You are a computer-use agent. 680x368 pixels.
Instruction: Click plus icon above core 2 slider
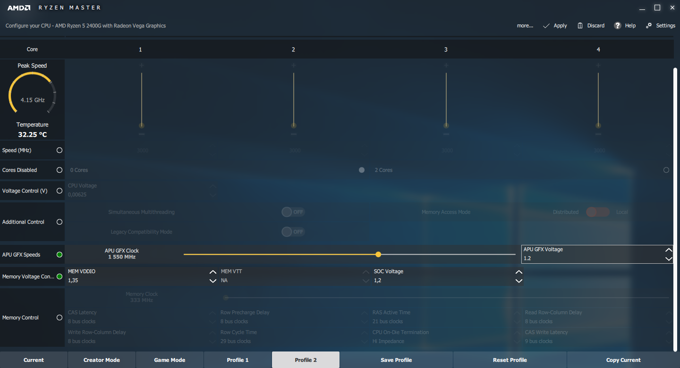point(294,65)
